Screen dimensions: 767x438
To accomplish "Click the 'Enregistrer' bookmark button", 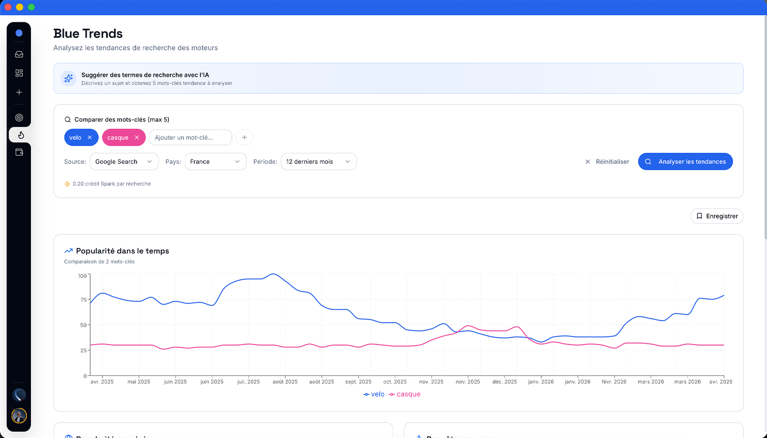I will tap(717, 216).
